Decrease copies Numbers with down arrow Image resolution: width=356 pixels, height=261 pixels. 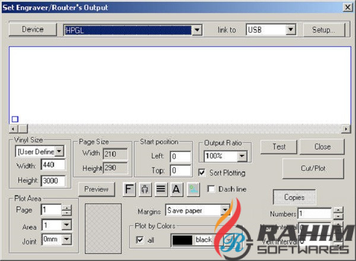coord(338,216)
